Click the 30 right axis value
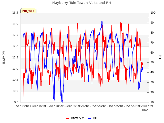Viewport: 164px width, 123px height. 152,83
